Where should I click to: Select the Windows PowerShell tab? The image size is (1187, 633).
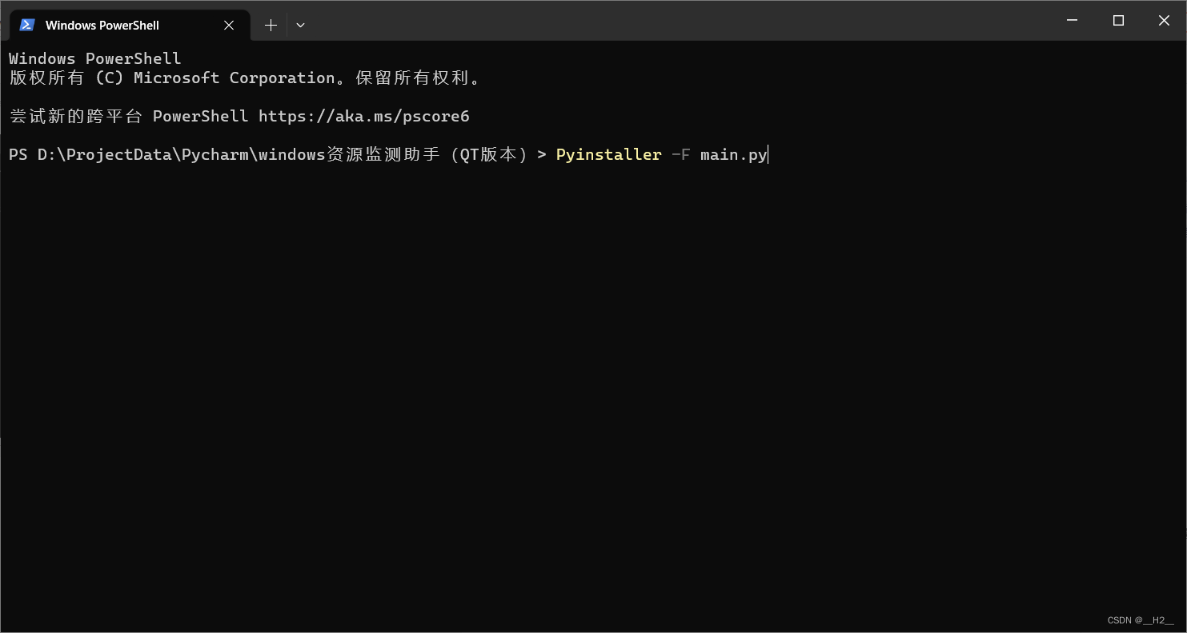tap(130, 25)
